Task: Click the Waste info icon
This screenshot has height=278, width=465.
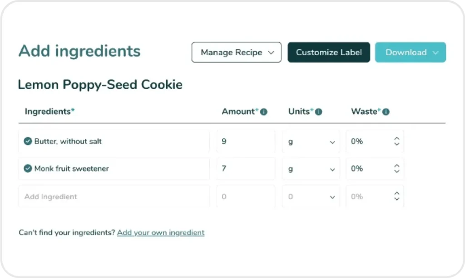Action: [x=386, y=112]
